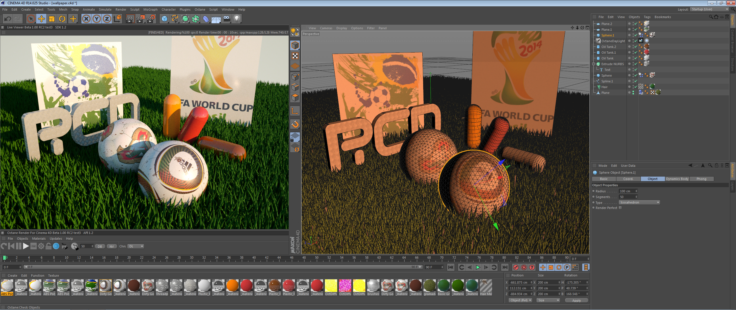
Task: Click the Render to Picture Viewer icon
Action: [x=140, y=19]
